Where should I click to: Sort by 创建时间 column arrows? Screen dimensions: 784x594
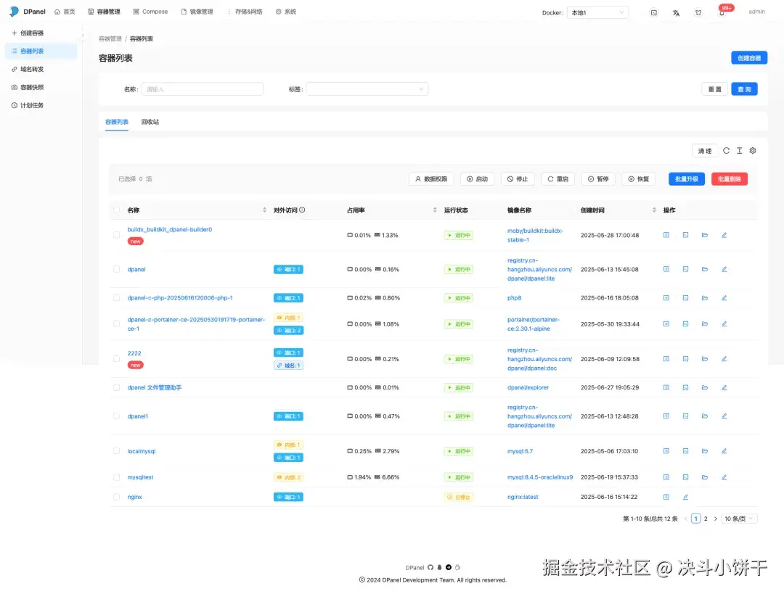[x=654, y=210]
